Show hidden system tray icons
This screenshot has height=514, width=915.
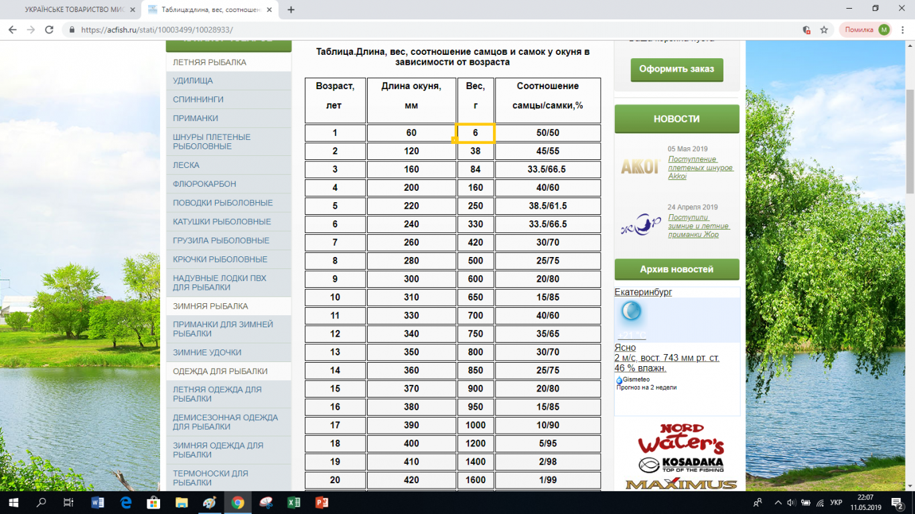point(776,502)
